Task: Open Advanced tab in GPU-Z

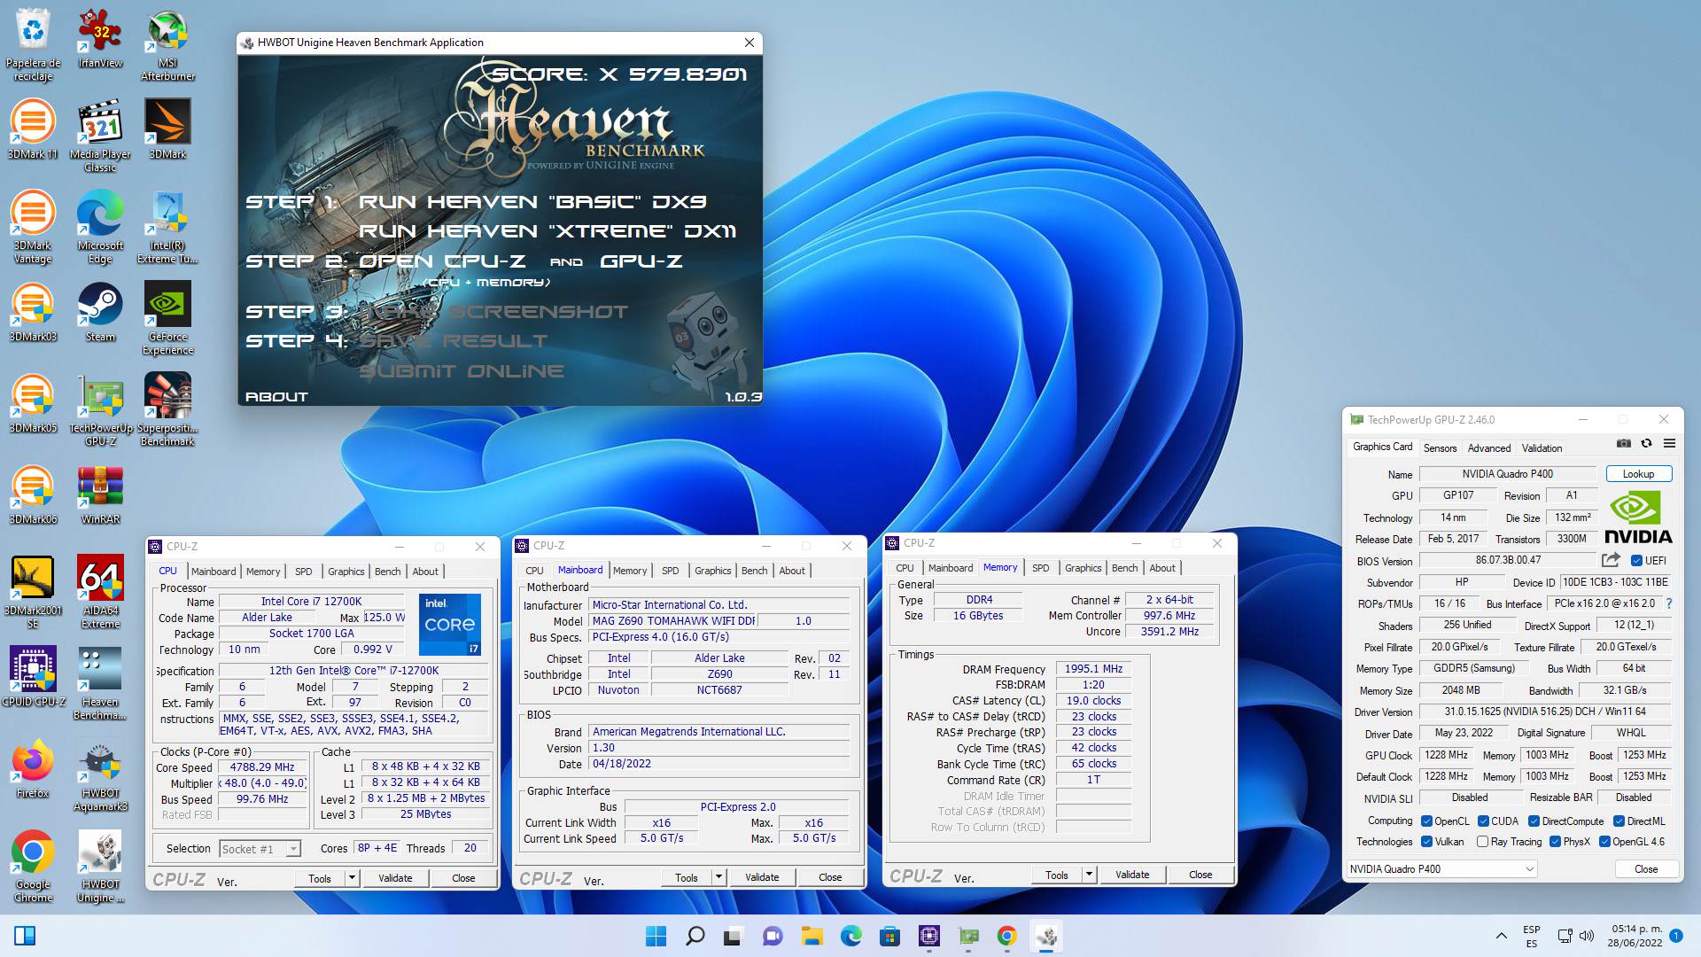Action: [1488, 448]
